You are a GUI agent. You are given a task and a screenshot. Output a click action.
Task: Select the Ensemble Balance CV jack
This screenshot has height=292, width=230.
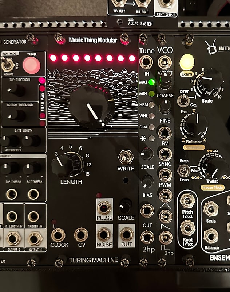pyautogui.click(x=211, y=236)
